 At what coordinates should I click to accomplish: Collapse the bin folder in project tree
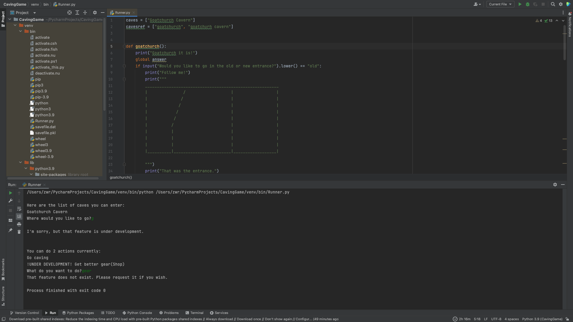[21, 31]
